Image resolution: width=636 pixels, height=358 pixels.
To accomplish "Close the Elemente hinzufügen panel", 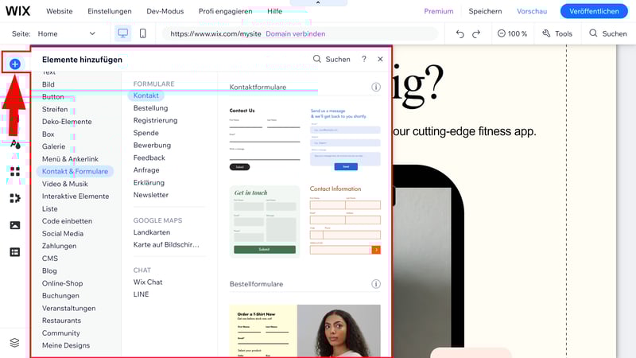I will pyautogui.click(x=380, y=59).
